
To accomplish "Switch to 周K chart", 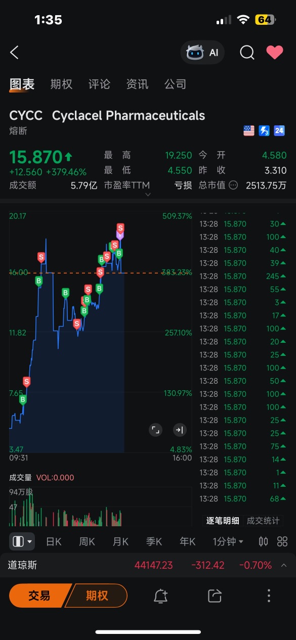I will (x=87, y=541).
